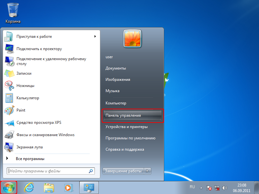Click the Завершение работы button

click(123, 171)
